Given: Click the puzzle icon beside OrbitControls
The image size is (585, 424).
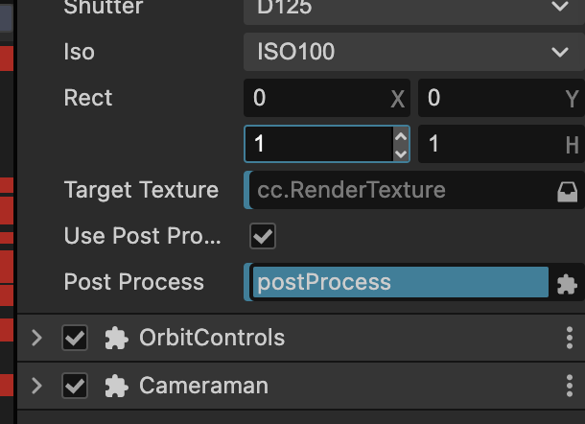Looking at the screenshot, I should [x=116, y=339].
